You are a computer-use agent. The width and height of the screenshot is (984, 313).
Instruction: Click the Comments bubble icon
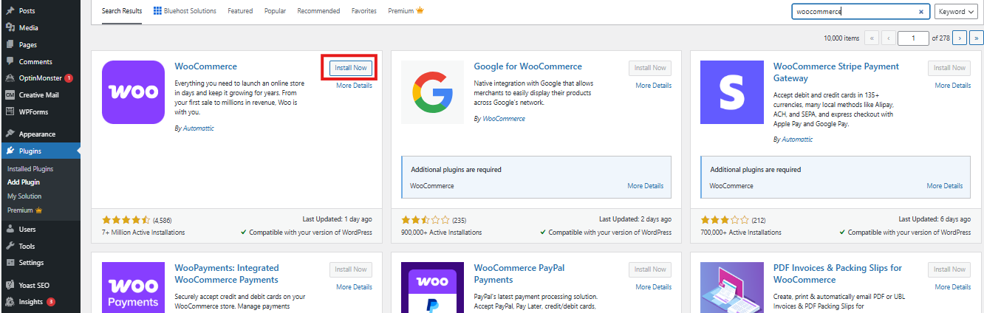(x=10, y=61)
